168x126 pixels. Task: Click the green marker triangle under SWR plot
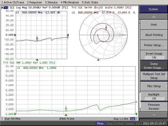(66, 115)
